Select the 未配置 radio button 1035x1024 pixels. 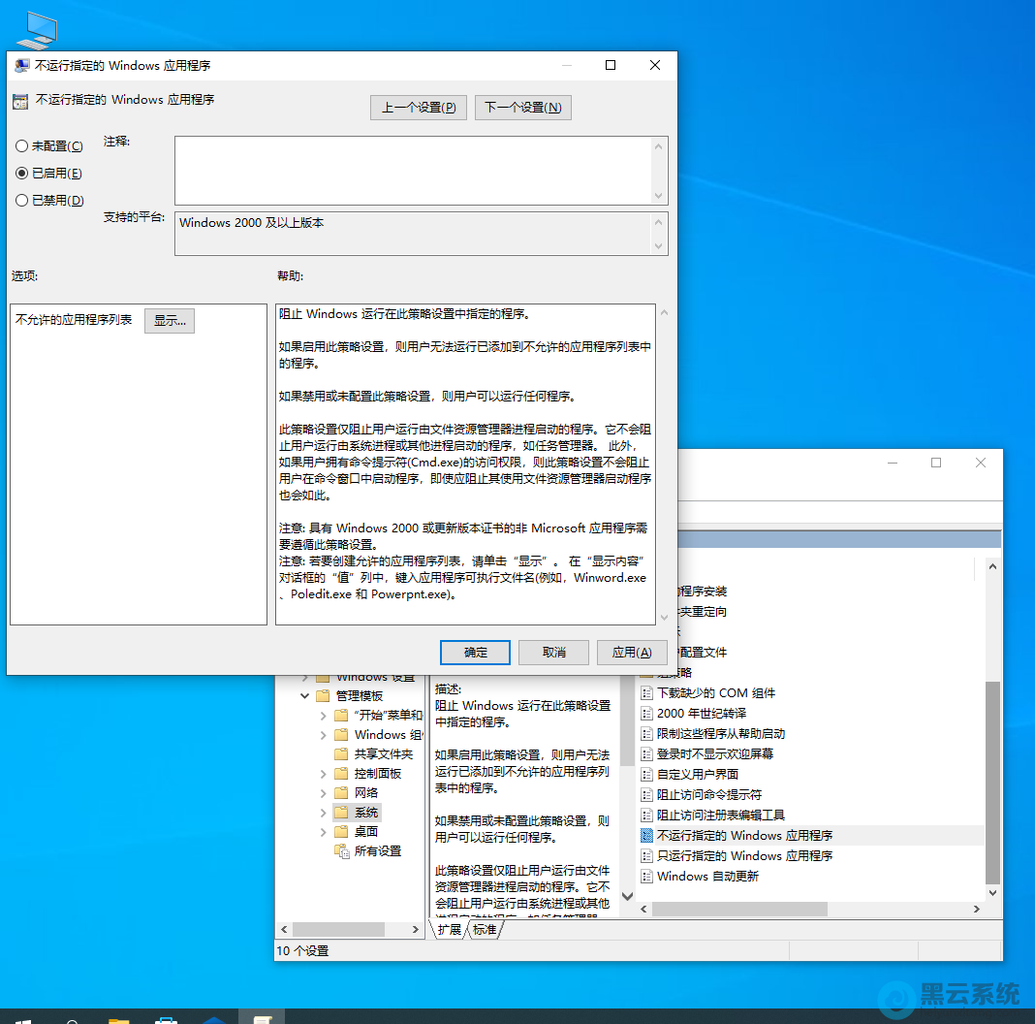point(21,145)
